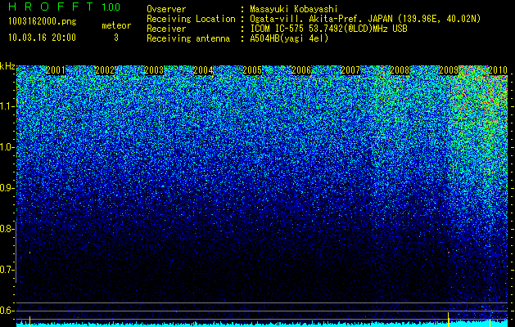Click the ICOM IC-575 receiver description
The image size is (515, 327).
[328, 29]
